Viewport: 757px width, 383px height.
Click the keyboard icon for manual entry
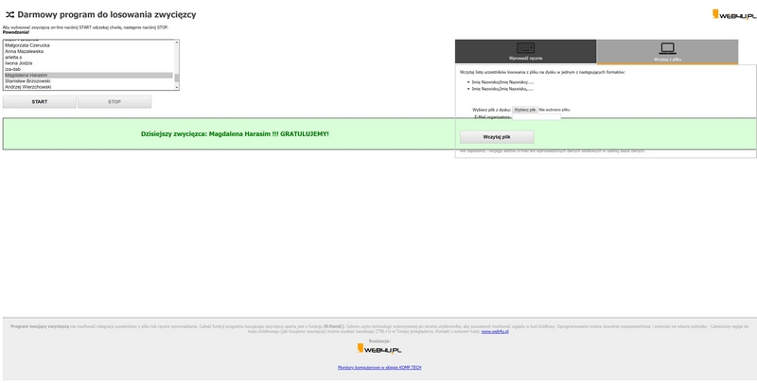tap(525, 48)
